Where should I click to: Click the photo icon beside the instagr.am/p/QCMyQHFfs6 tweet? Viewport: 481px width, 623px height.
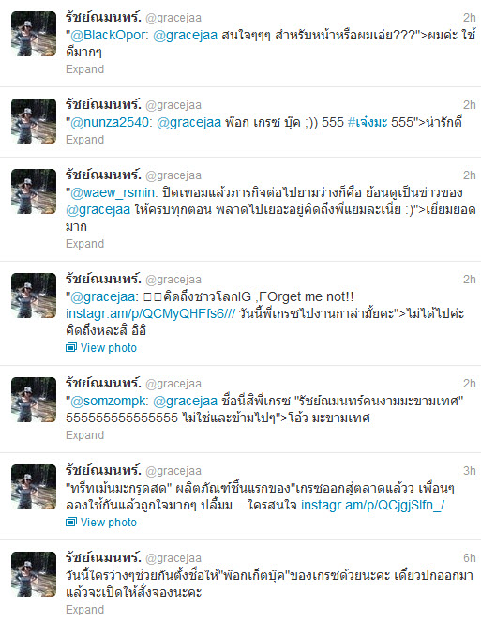click(x=71, y=348)
